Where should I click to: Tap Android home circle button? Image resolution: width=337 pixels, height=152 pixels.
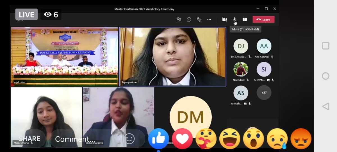pyautogui.click(x=325, y=76)
